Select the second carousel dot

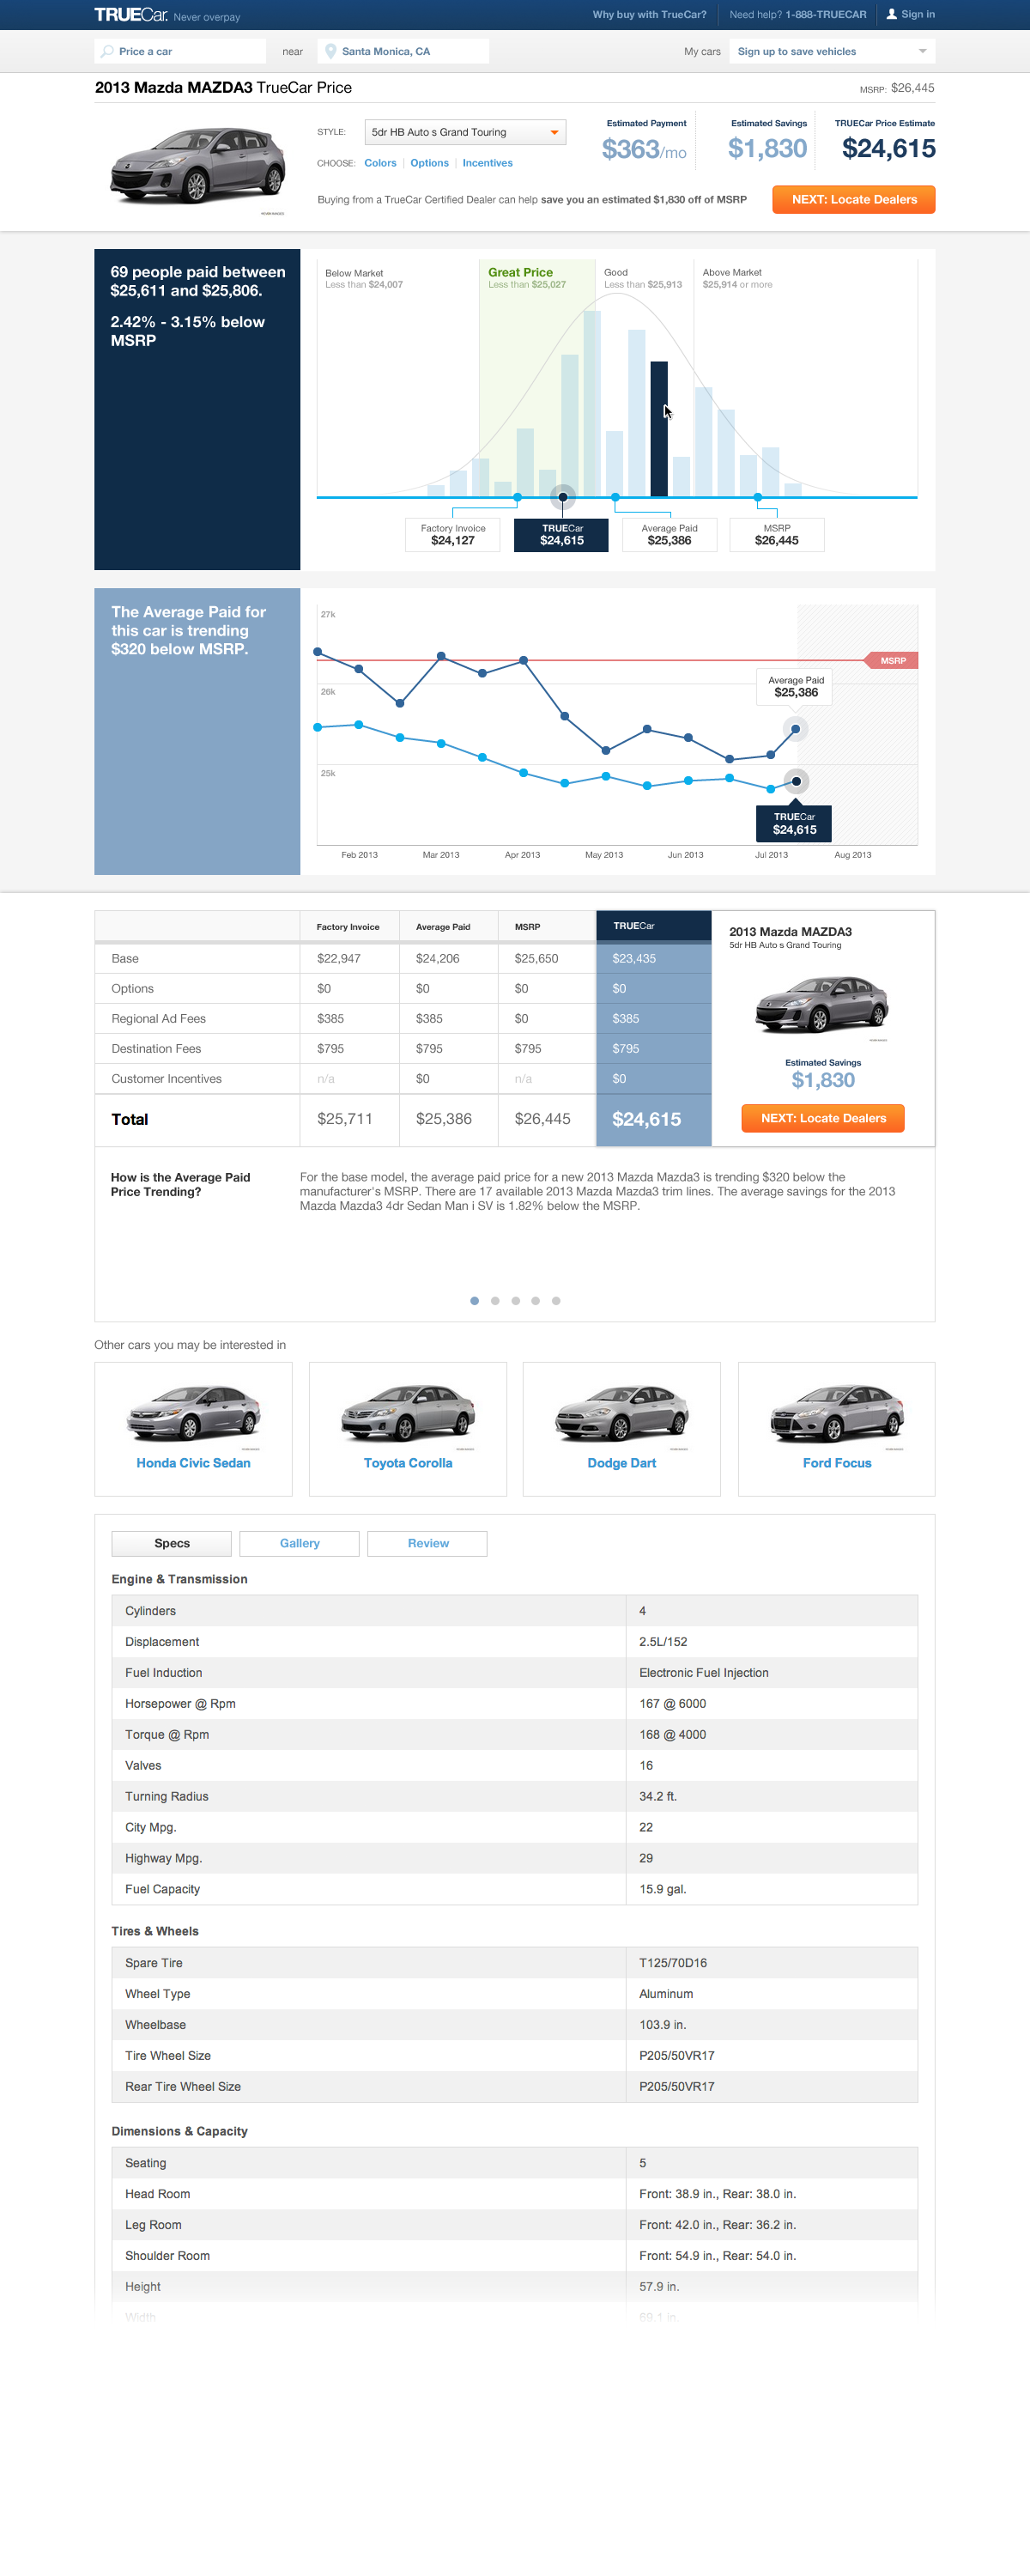tap(495, 1300)
